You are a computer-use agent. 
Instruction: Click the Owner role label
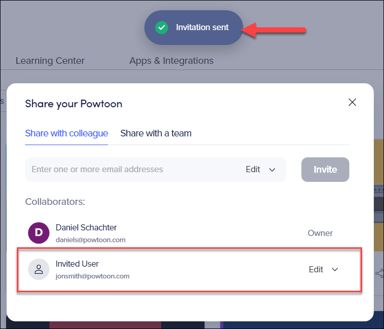[320, 233]
